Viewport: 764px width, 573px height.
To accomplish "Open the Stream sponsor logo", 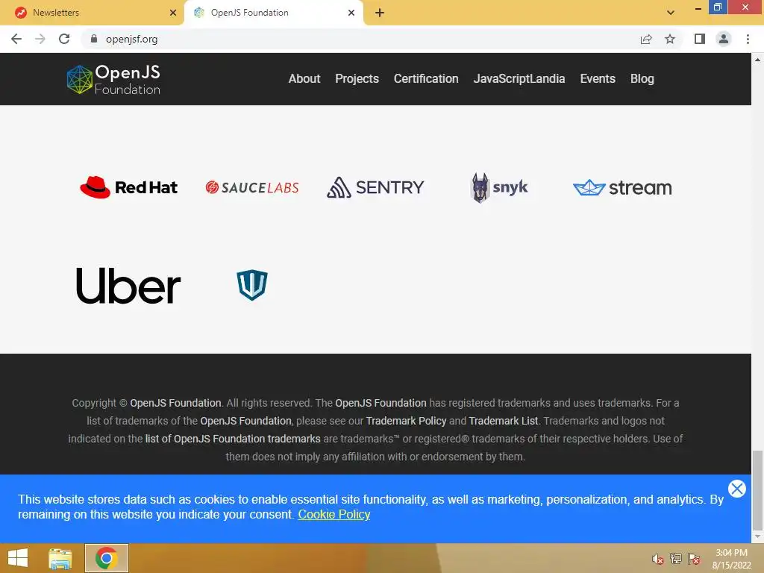I will pyautogui.click(x=622, y=187).
